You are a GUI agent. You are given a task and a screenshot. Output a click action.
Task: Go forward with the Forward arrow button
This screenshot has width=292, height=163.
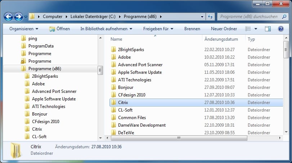pyautogui.click(x=19, y=17)
